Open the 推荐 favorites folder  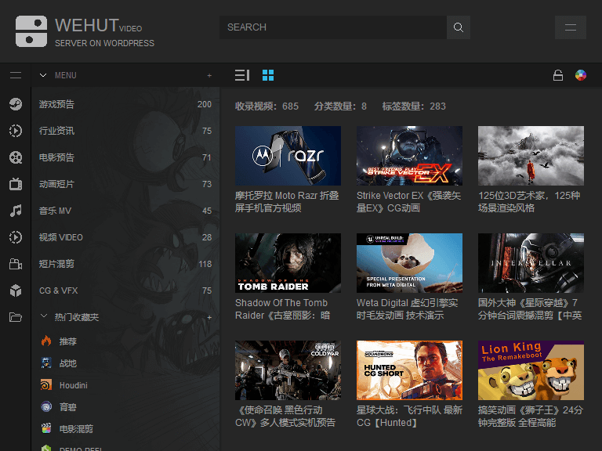point(68,341)
